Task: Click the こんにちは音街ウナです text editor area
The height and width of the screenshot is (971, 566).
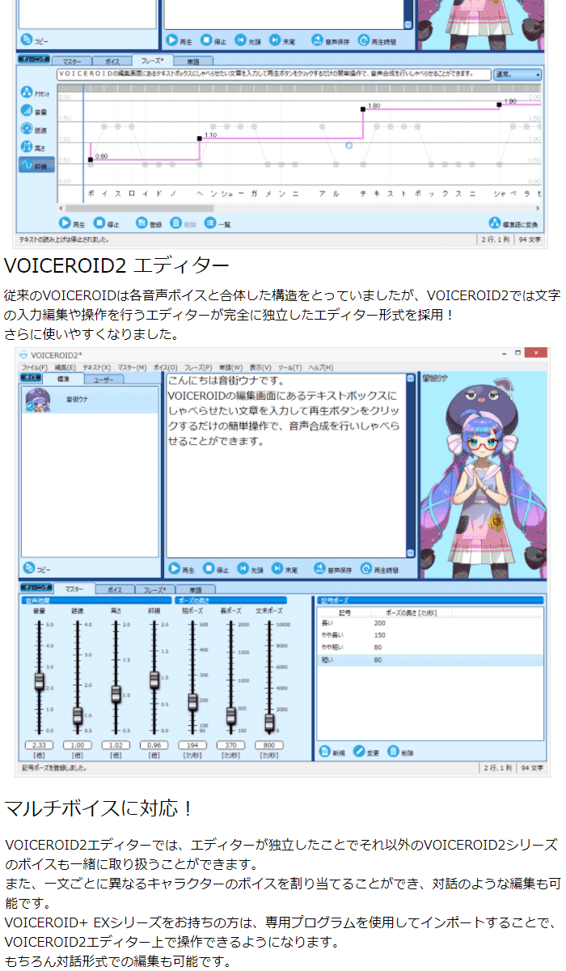Action: pos(285,466)
